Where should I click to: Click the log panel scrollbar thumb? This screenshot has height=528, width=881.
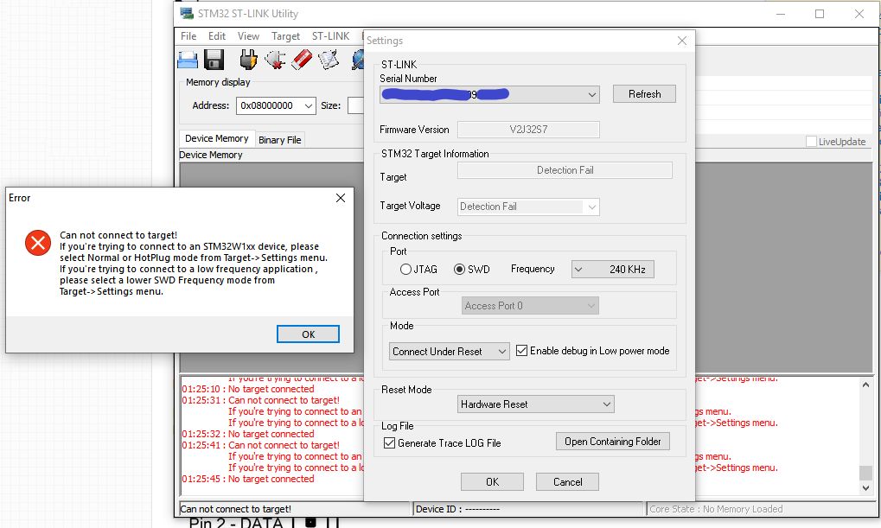click(x=865, y=473)
